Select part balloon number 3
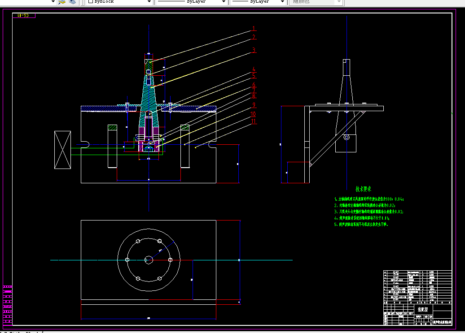 pyautogui.click(x=254, y=50)
